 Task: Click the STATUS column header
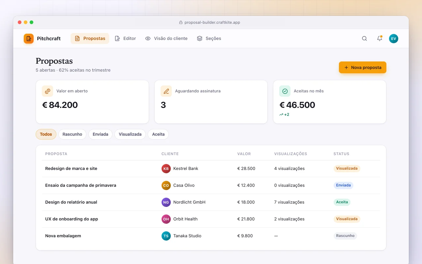[341, 154]
